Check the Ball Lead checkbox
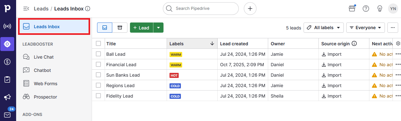Viewport: 401px width, 121px height. (98, 54)
